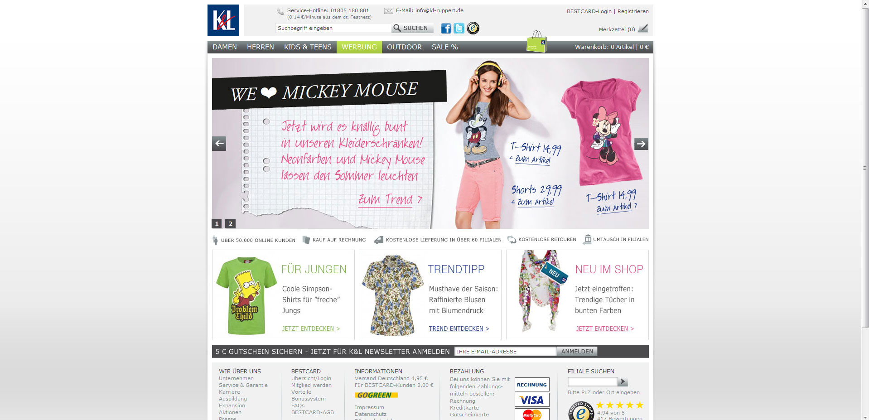Viewport: 869px width, 420px height.
Task: Click the Trusted Shops seal in header
Action: point(473,28)
